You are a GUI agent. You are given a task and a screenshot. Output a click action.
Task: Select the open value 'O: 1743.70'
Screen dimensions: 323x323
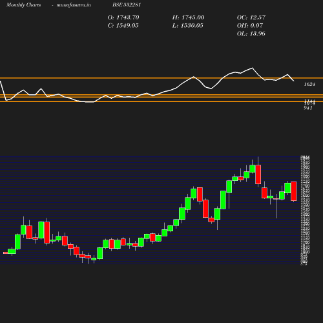point(123,17)
